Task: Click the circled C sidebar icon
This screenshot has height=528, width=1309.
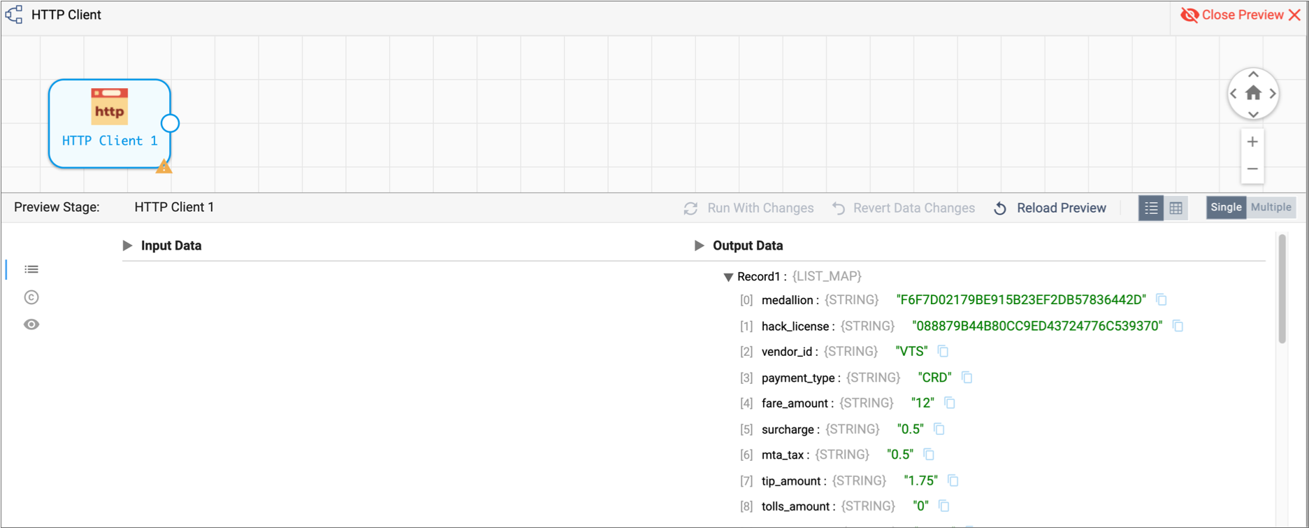Action: [x=31, y=297]
